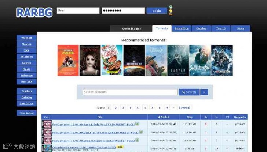This screenshot has height=152, width=267.
Task: Select Games in the sidebar
Action: 26,63
